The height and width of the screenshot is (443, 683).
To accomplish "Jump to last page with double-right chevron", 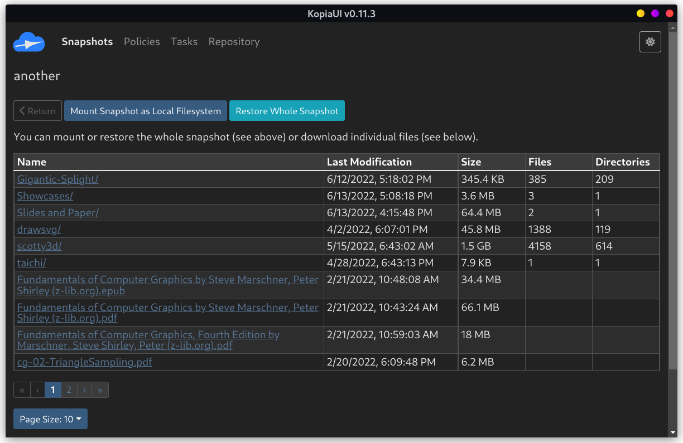I will (100, 390).
